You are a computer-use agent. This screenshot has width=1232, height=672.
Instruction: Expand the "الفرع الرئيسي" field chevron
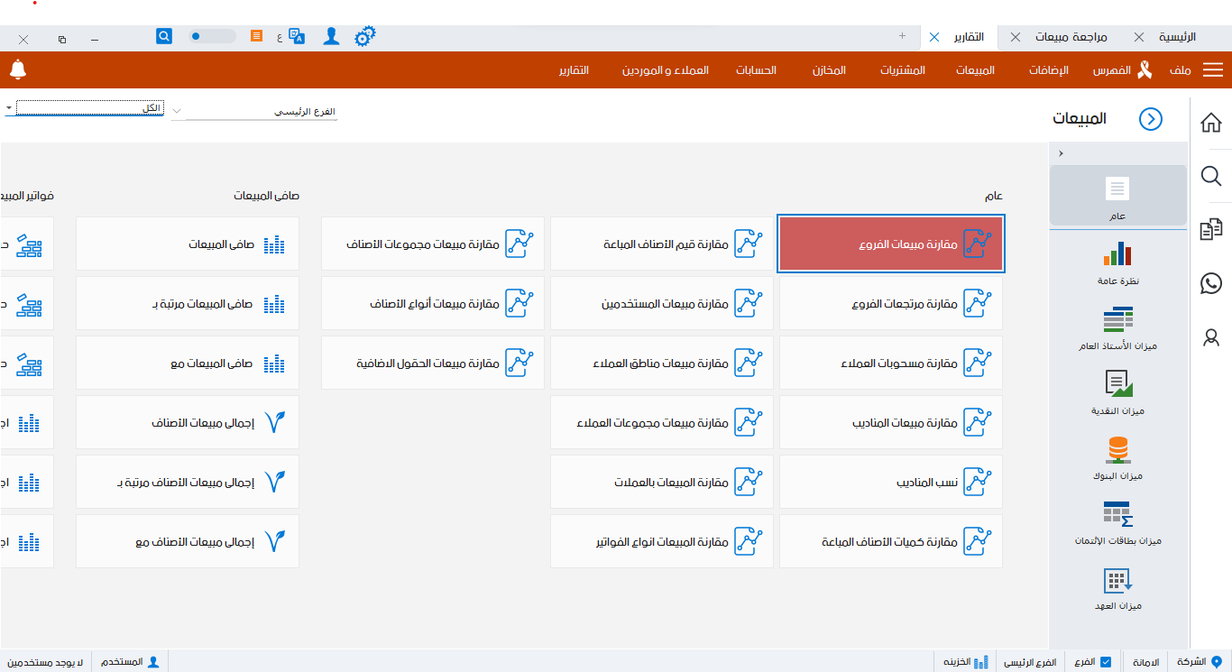(177, 111)
